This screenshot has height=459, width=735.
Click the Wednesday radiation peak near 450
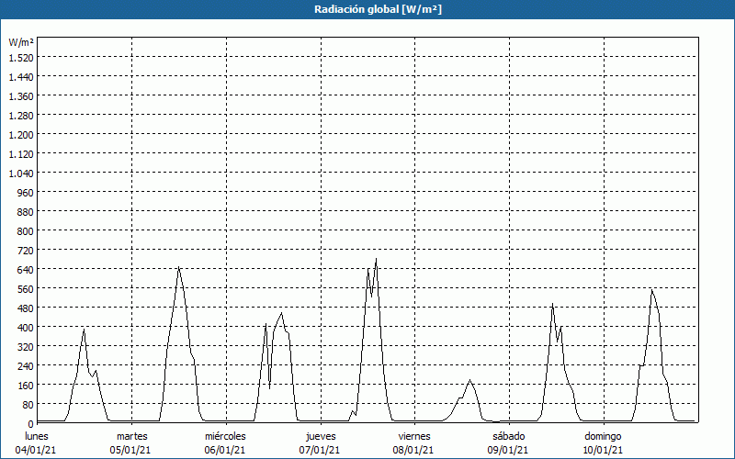281,313
